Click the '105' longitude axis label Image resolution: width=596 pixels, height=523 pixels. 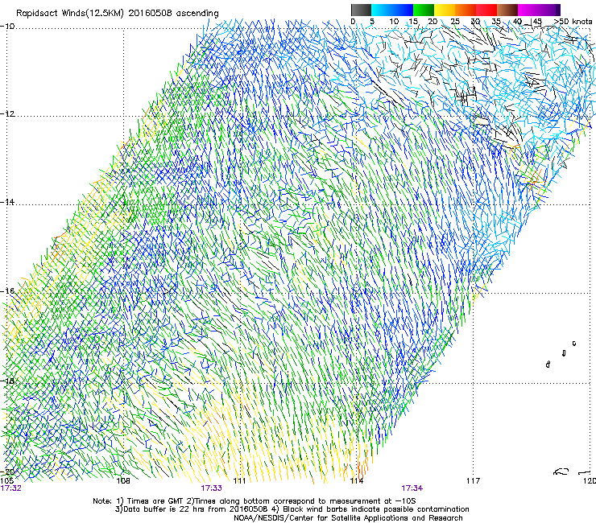point(6,481)
